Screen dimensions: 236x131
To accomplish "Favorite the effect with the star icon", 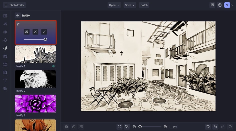I will (x=18, y=24).
